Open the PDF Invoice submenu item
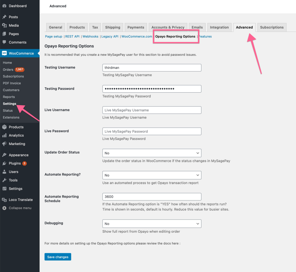 [12, 83]
